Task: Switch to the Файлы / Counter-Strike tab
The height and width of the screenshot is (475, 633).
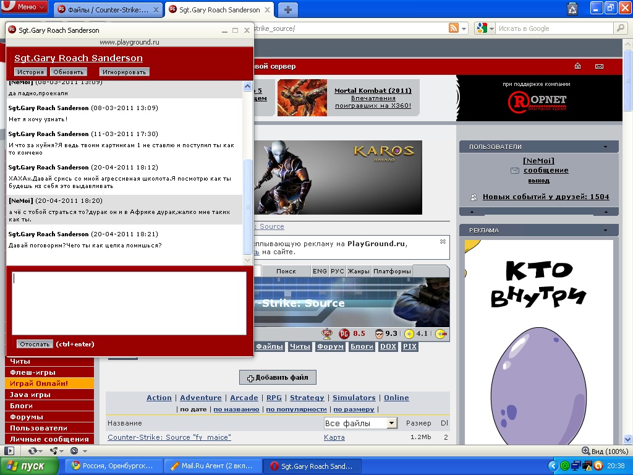Action: pos(108,10)
